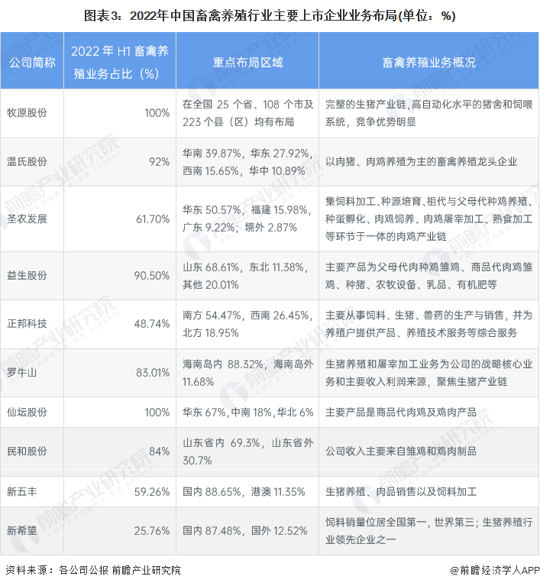Click the 益生股份 company cell
Screen dimensions: 540x586
coord(32,276)
